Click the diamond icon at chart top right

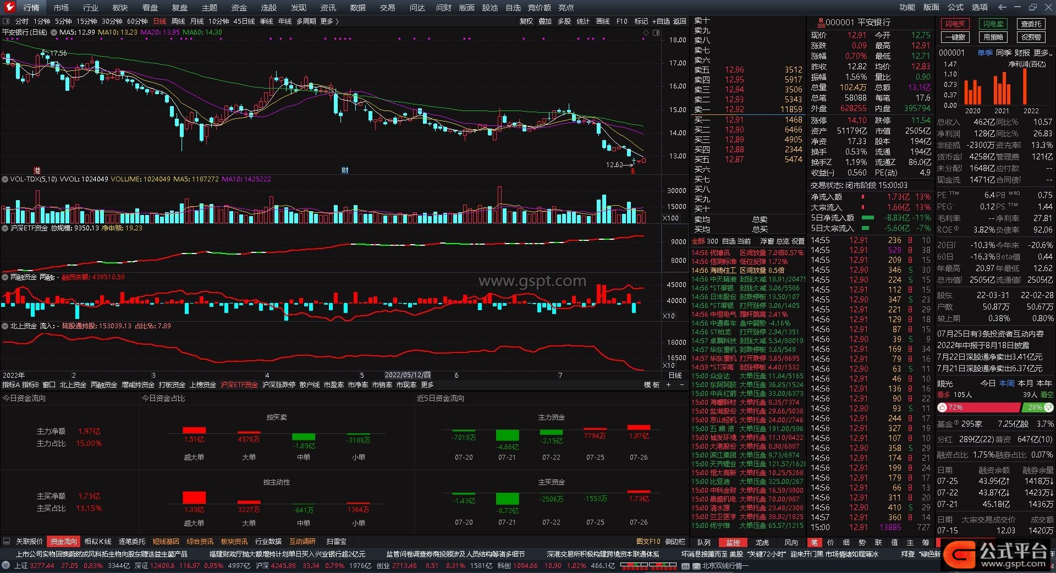coord(646,33)
